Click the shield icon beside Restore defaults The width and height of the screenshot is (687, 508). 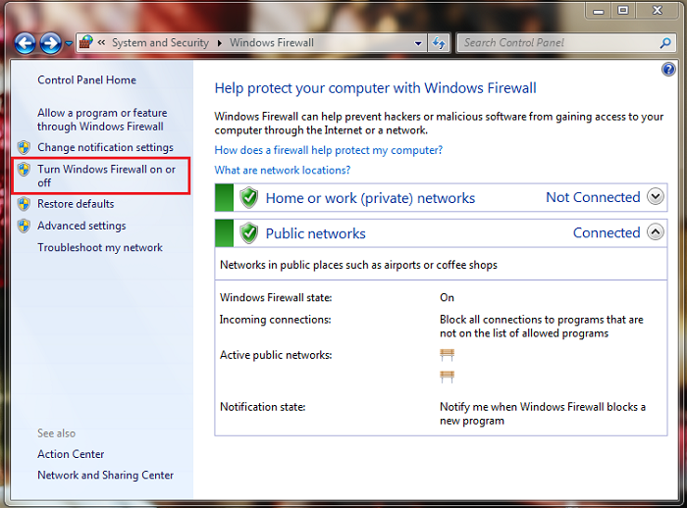(24, 204)
